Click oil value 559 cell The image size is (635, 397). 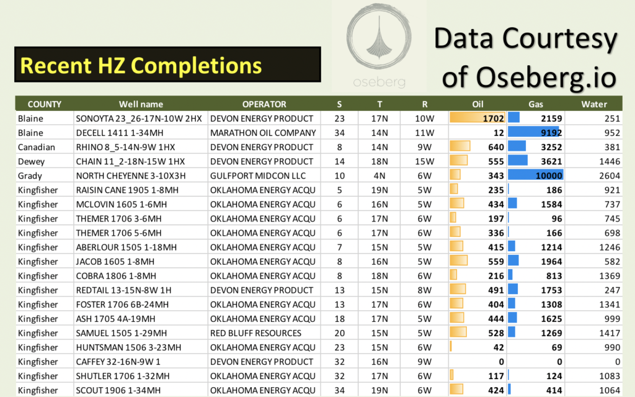[x=478, y=261]
